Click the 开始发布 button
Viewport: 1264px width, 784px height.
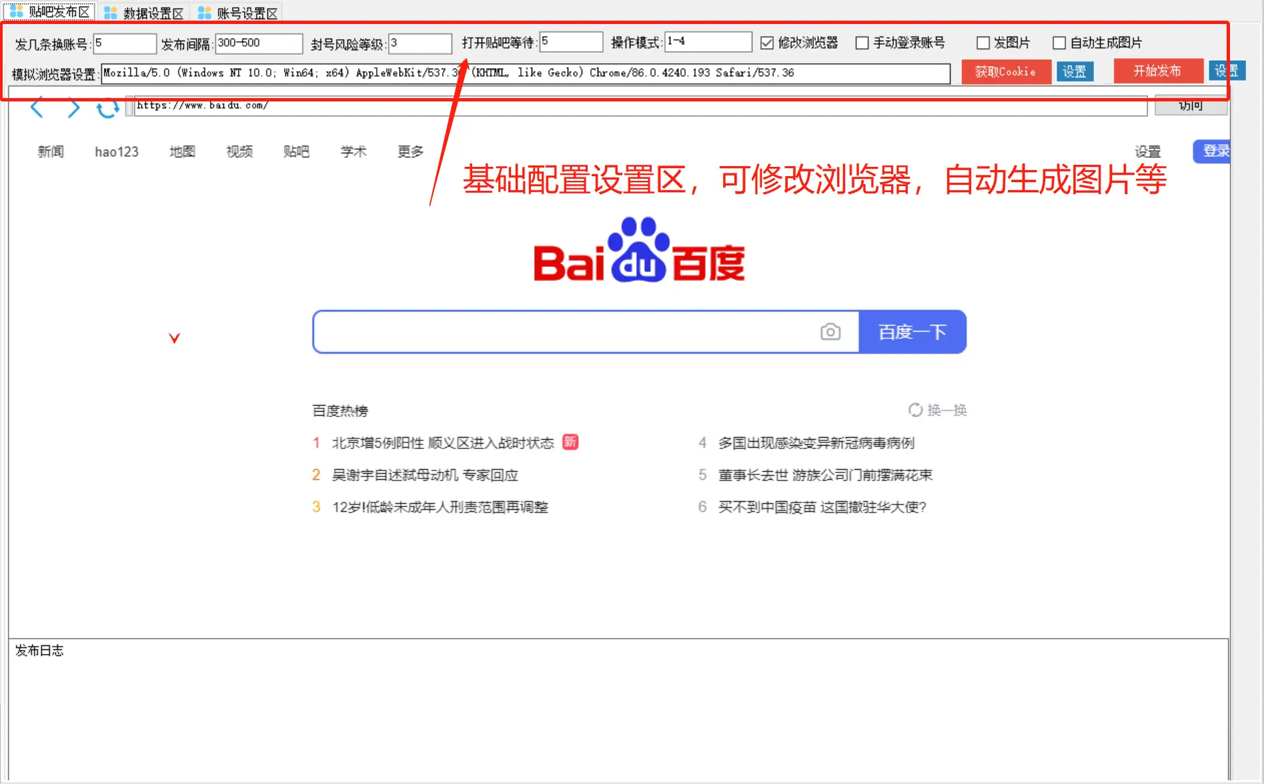1158,71
